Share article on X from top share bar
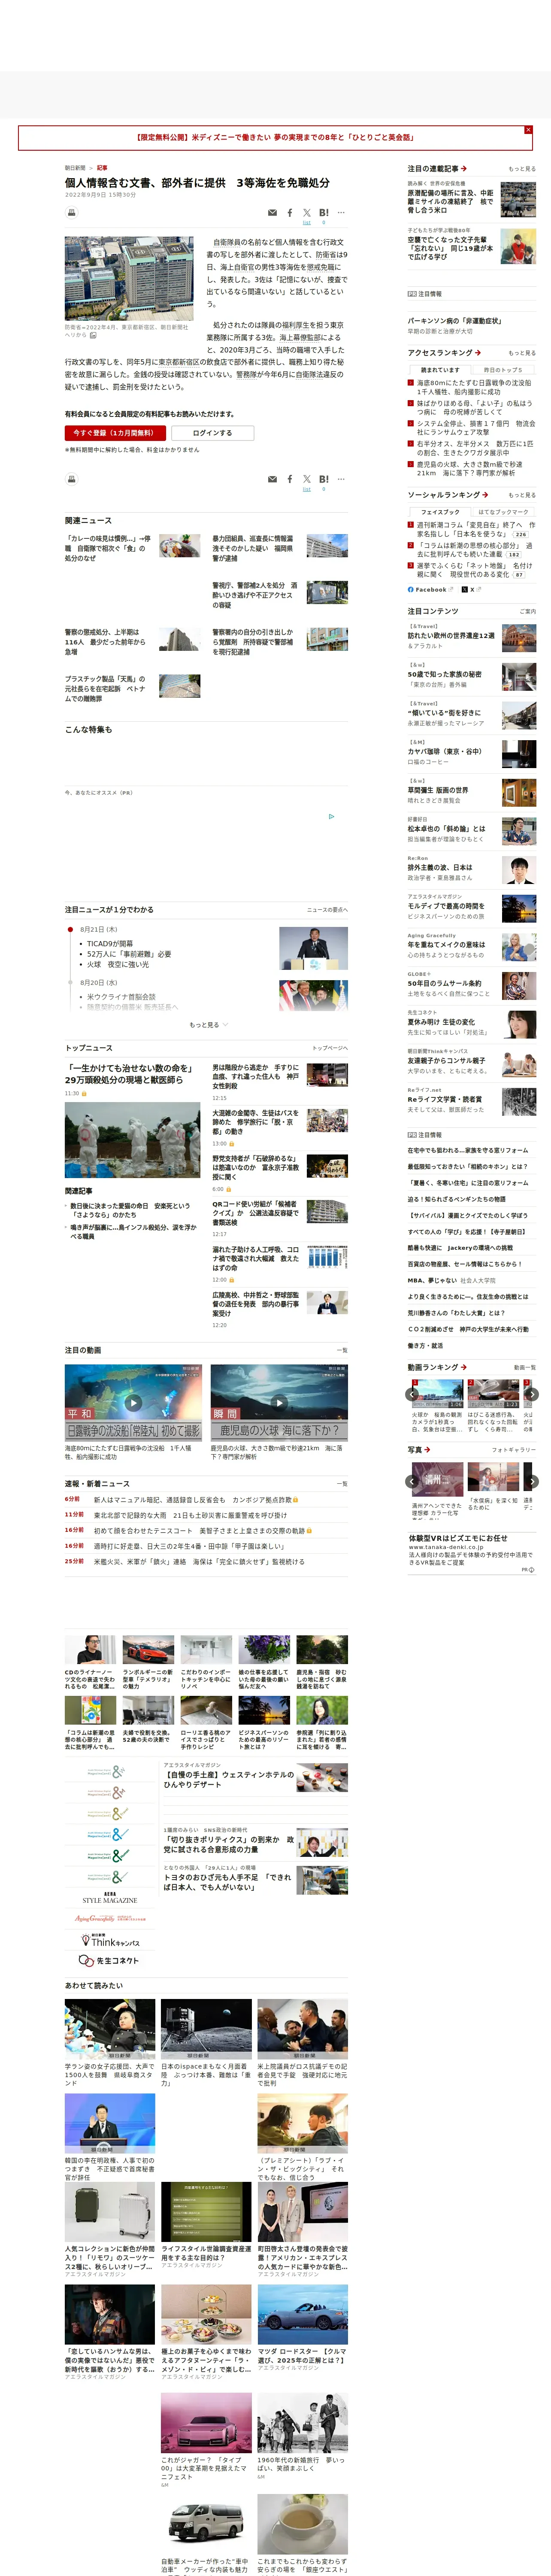 click(x=307, y=213)
